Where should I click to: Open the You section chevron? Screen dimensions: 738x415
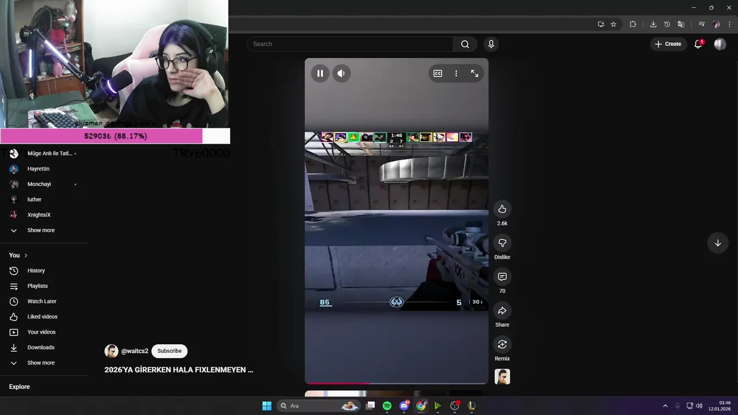coord(26,255)
